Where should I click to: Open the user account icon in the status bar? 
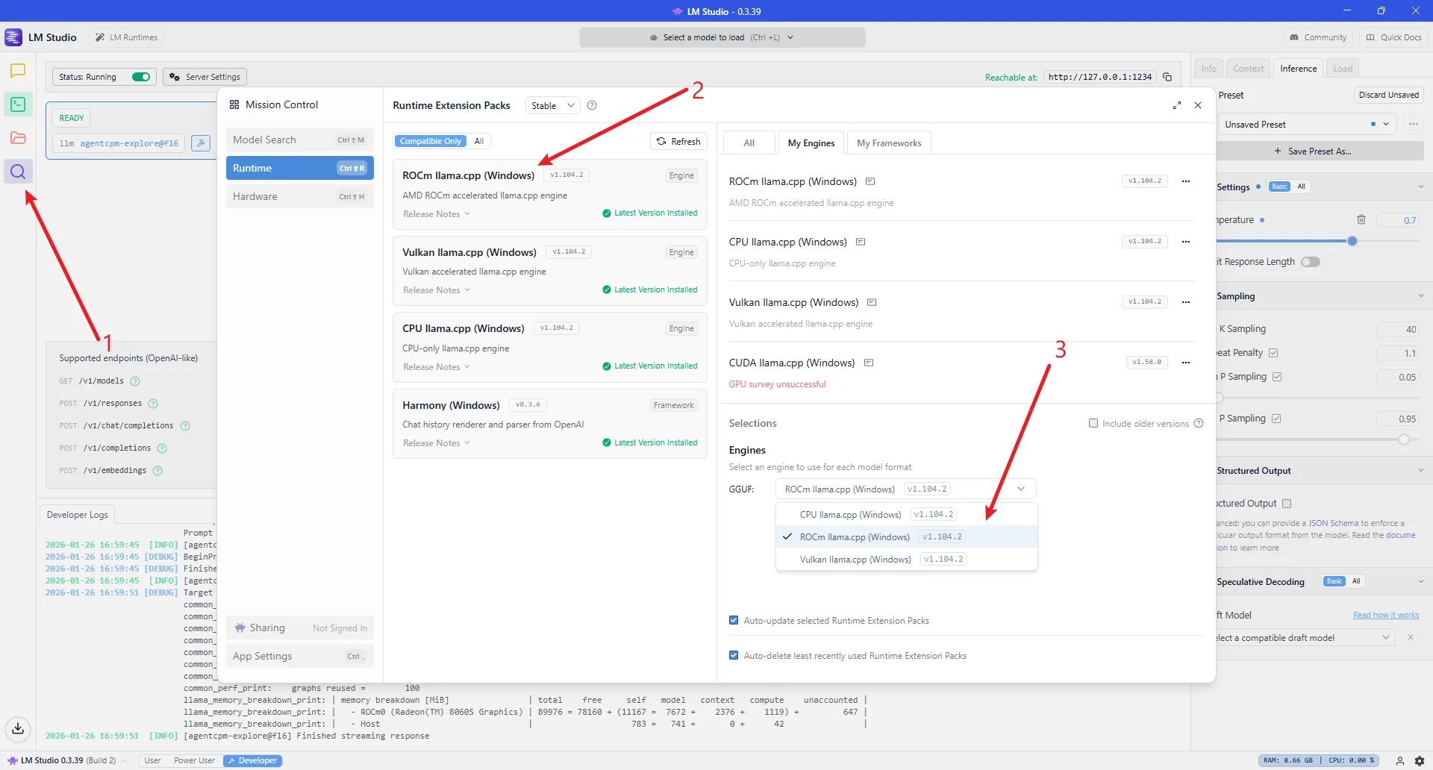pyautogui.click(x=1400, y=761)
